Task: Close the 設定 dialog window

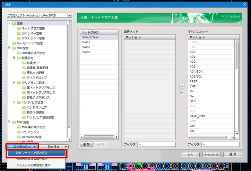Action: pos(244,4)
